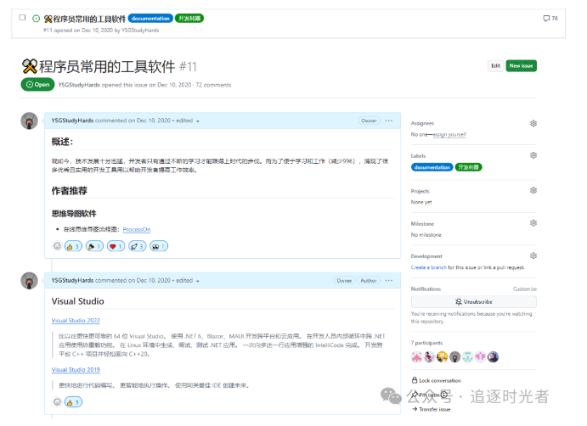Open issue title link 程序员常用的工具软件 in list row
Viewport: 587px width, 426px height.
click(85, 19)
